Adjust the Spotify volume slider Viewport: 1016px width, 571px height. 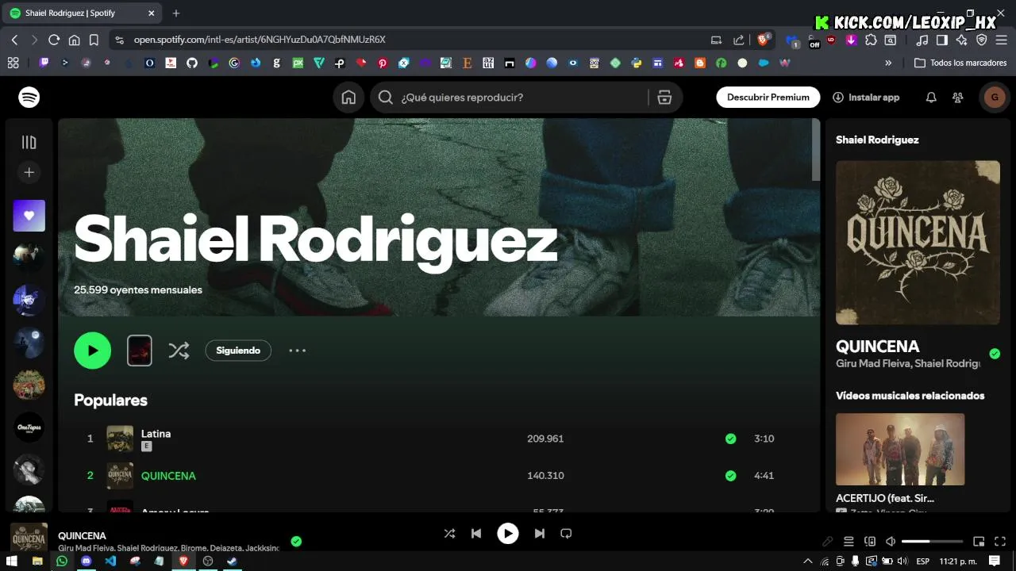pos(932,542)
